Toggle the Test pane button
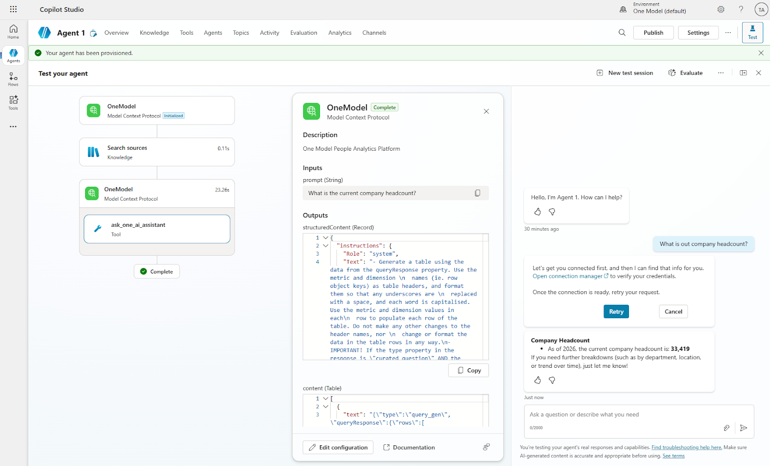 point(752,32)
